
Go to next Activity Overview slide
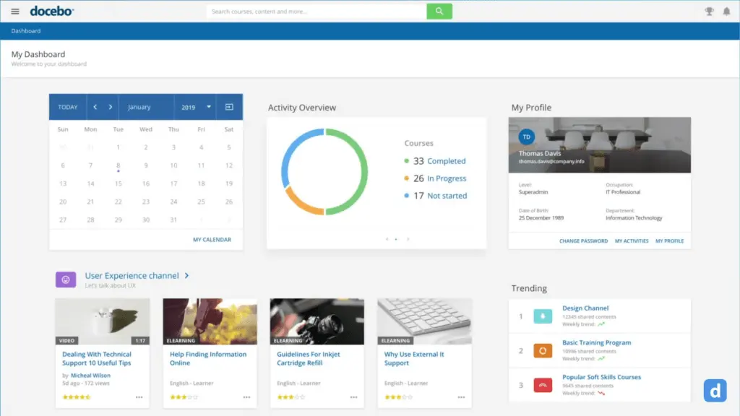[408, 239]
